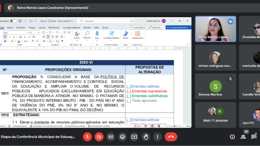Turn on camera in the Meet bar
Viewport: 260px width, 146px height.
(x=99, y=137)
